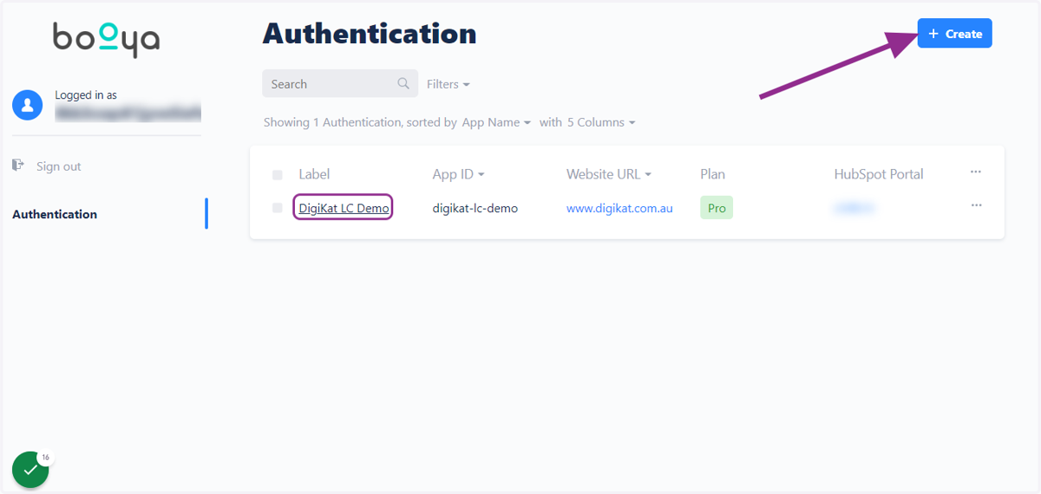The image size is (1041, 494).
Task: Click the Pro plan badge
Action: (717, 208)
